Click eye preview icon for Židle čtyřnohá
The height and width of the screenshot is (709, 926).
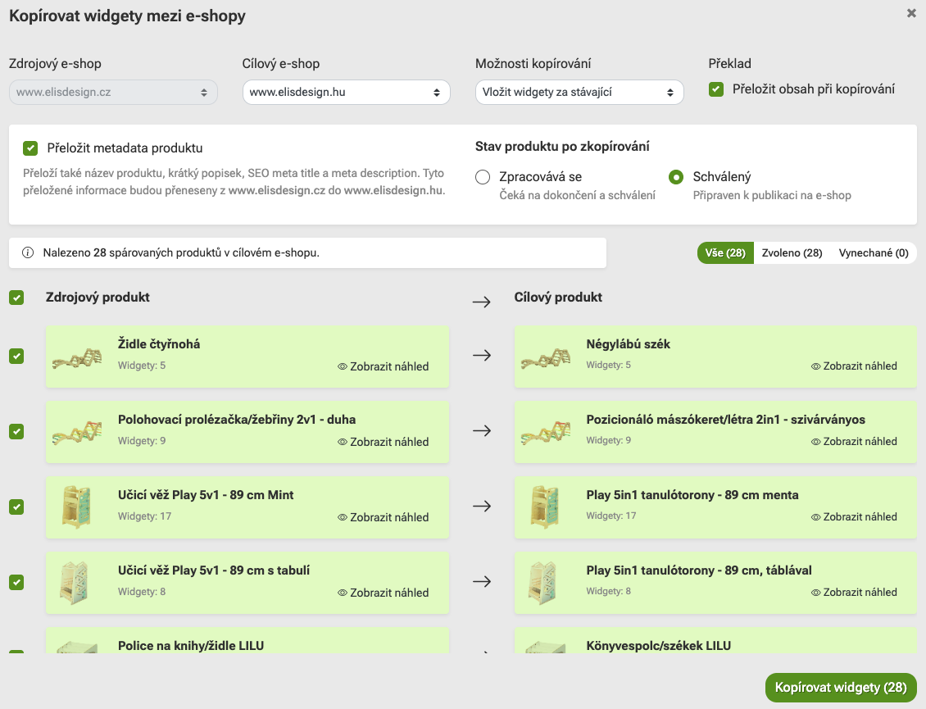(343, 366)
